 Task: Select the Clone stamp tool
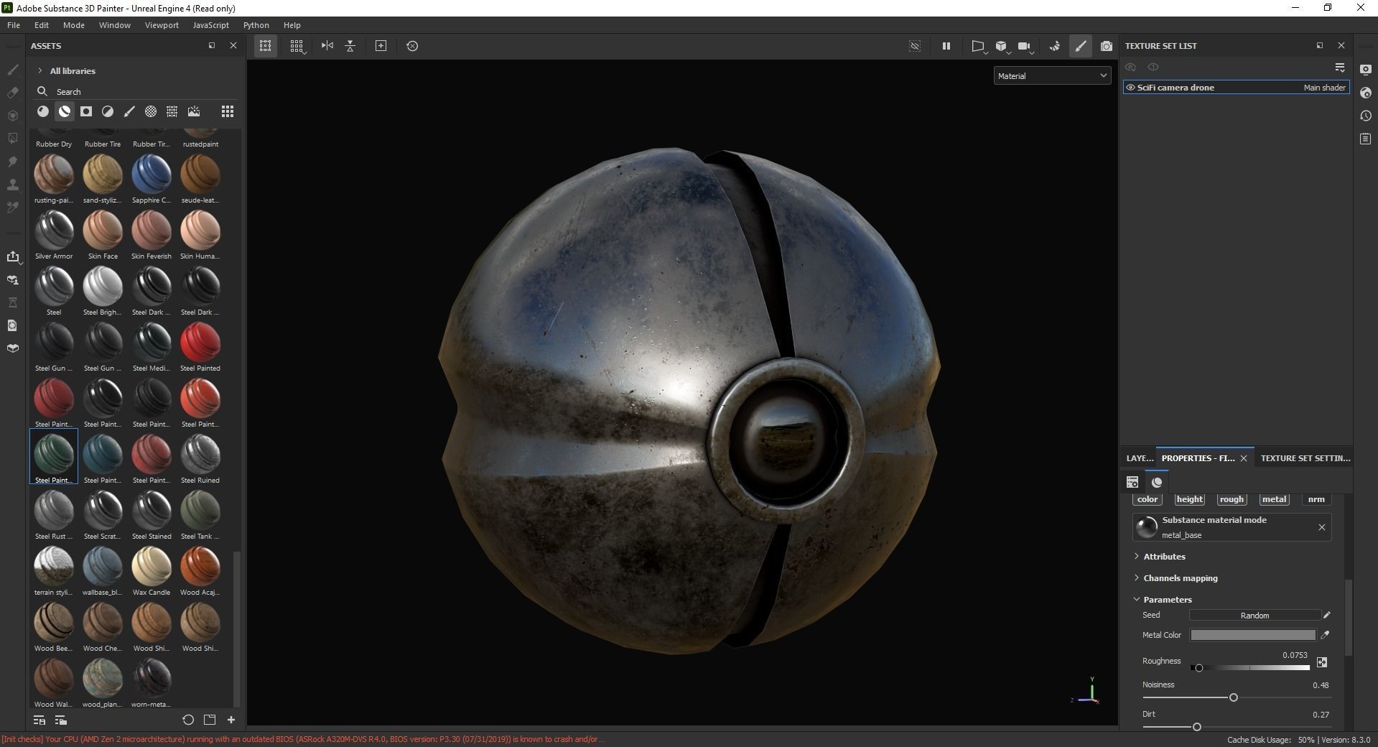pos(12,185)
